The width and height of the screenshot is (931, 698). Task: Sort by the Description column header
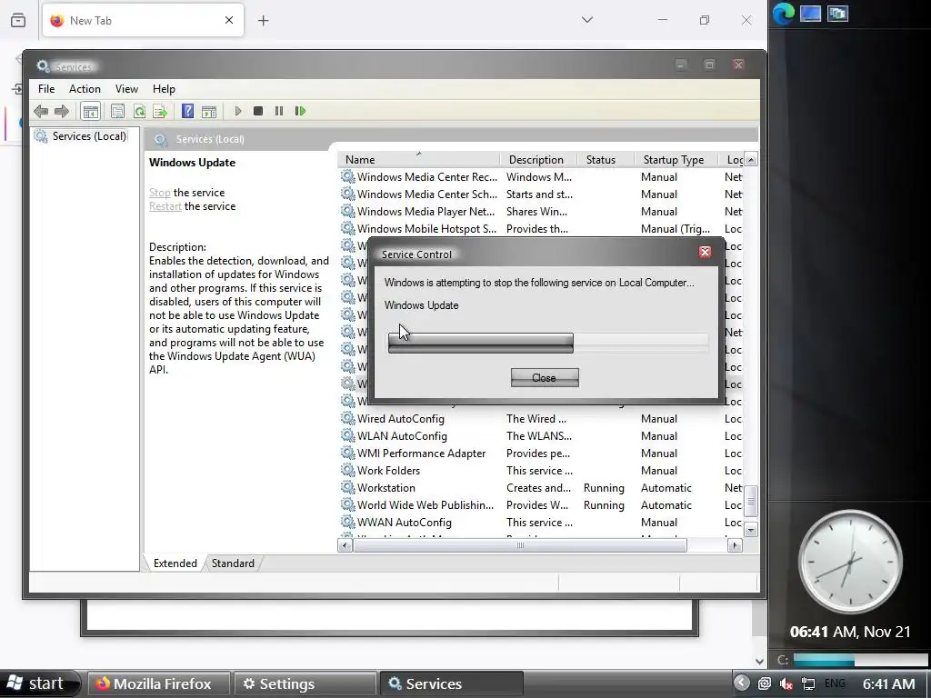tap(538, 160)
